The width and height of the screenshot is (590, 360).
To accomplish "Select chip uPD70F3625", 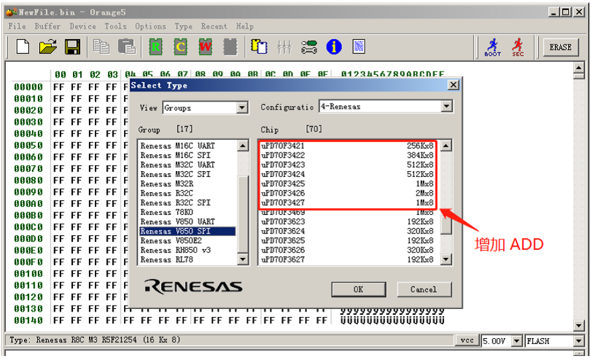I will point(347,241).
